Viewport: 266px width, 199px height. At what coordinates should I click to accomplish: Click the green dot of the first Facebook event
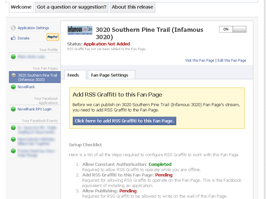[13, 128]
